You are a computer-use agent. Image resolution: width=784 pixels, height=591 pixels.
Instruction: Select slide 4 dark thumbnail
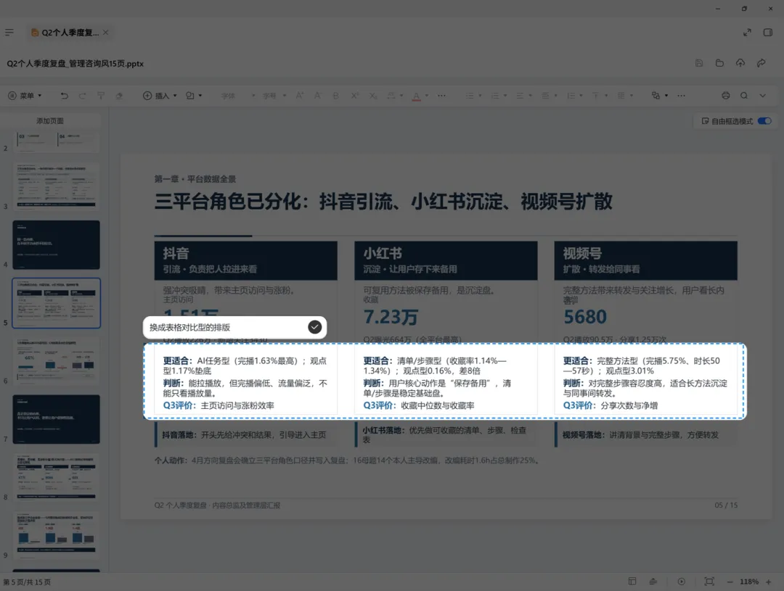click(x=56, y=245)
